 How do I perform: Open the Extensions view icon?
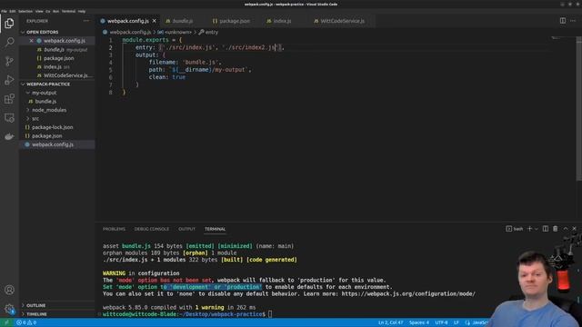pyautogui.click(x=9, y=99)
